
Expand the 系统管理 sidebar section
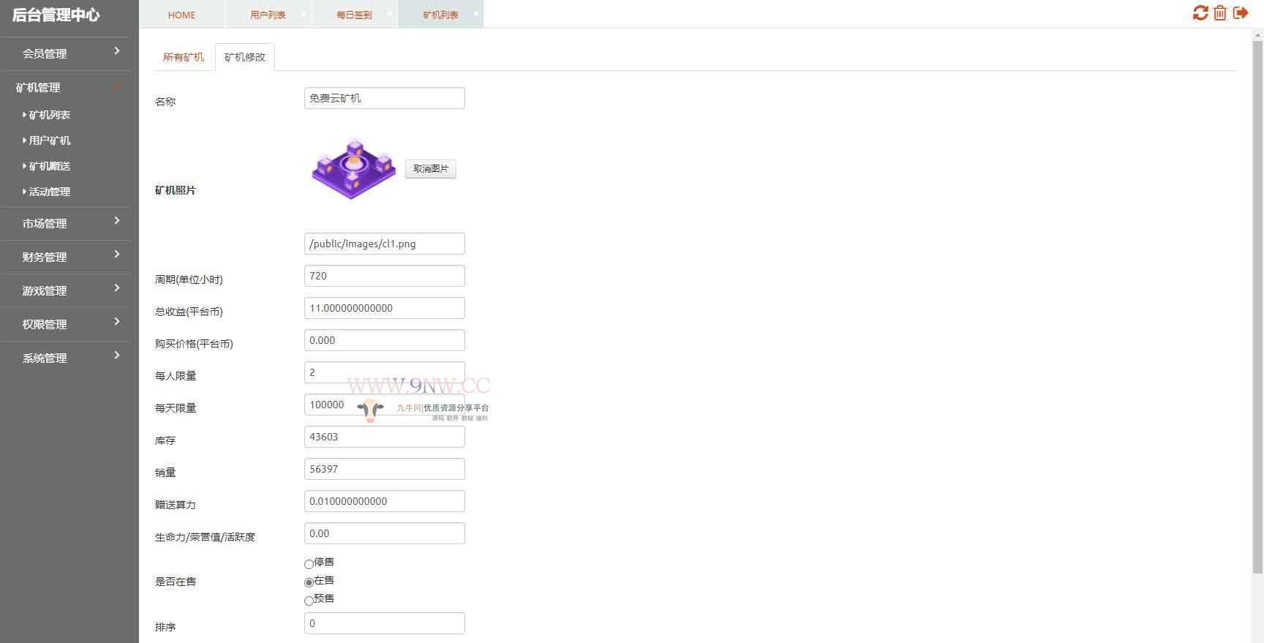(x=66, y=358)
